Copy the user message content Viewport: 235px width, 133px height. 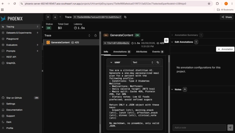pyautogui.click(x=158, y=62)
